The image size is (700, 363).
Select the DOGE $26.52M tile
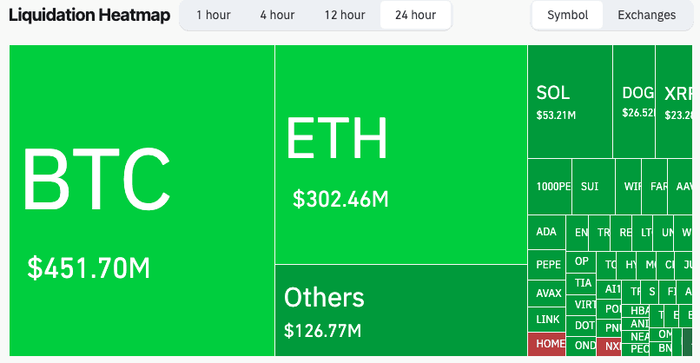(x=634, y=102)
